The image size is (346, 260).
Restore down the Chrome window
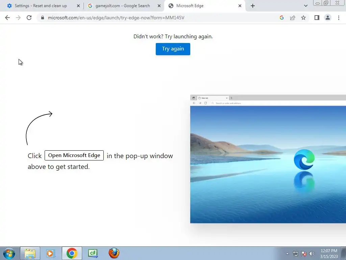point(326,3)
